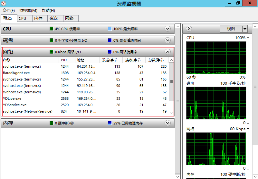Image resolution: width=258 pixels, height=179 pixels.
Task: Open the 文件(F) menu
Action: tap(9, 11)
